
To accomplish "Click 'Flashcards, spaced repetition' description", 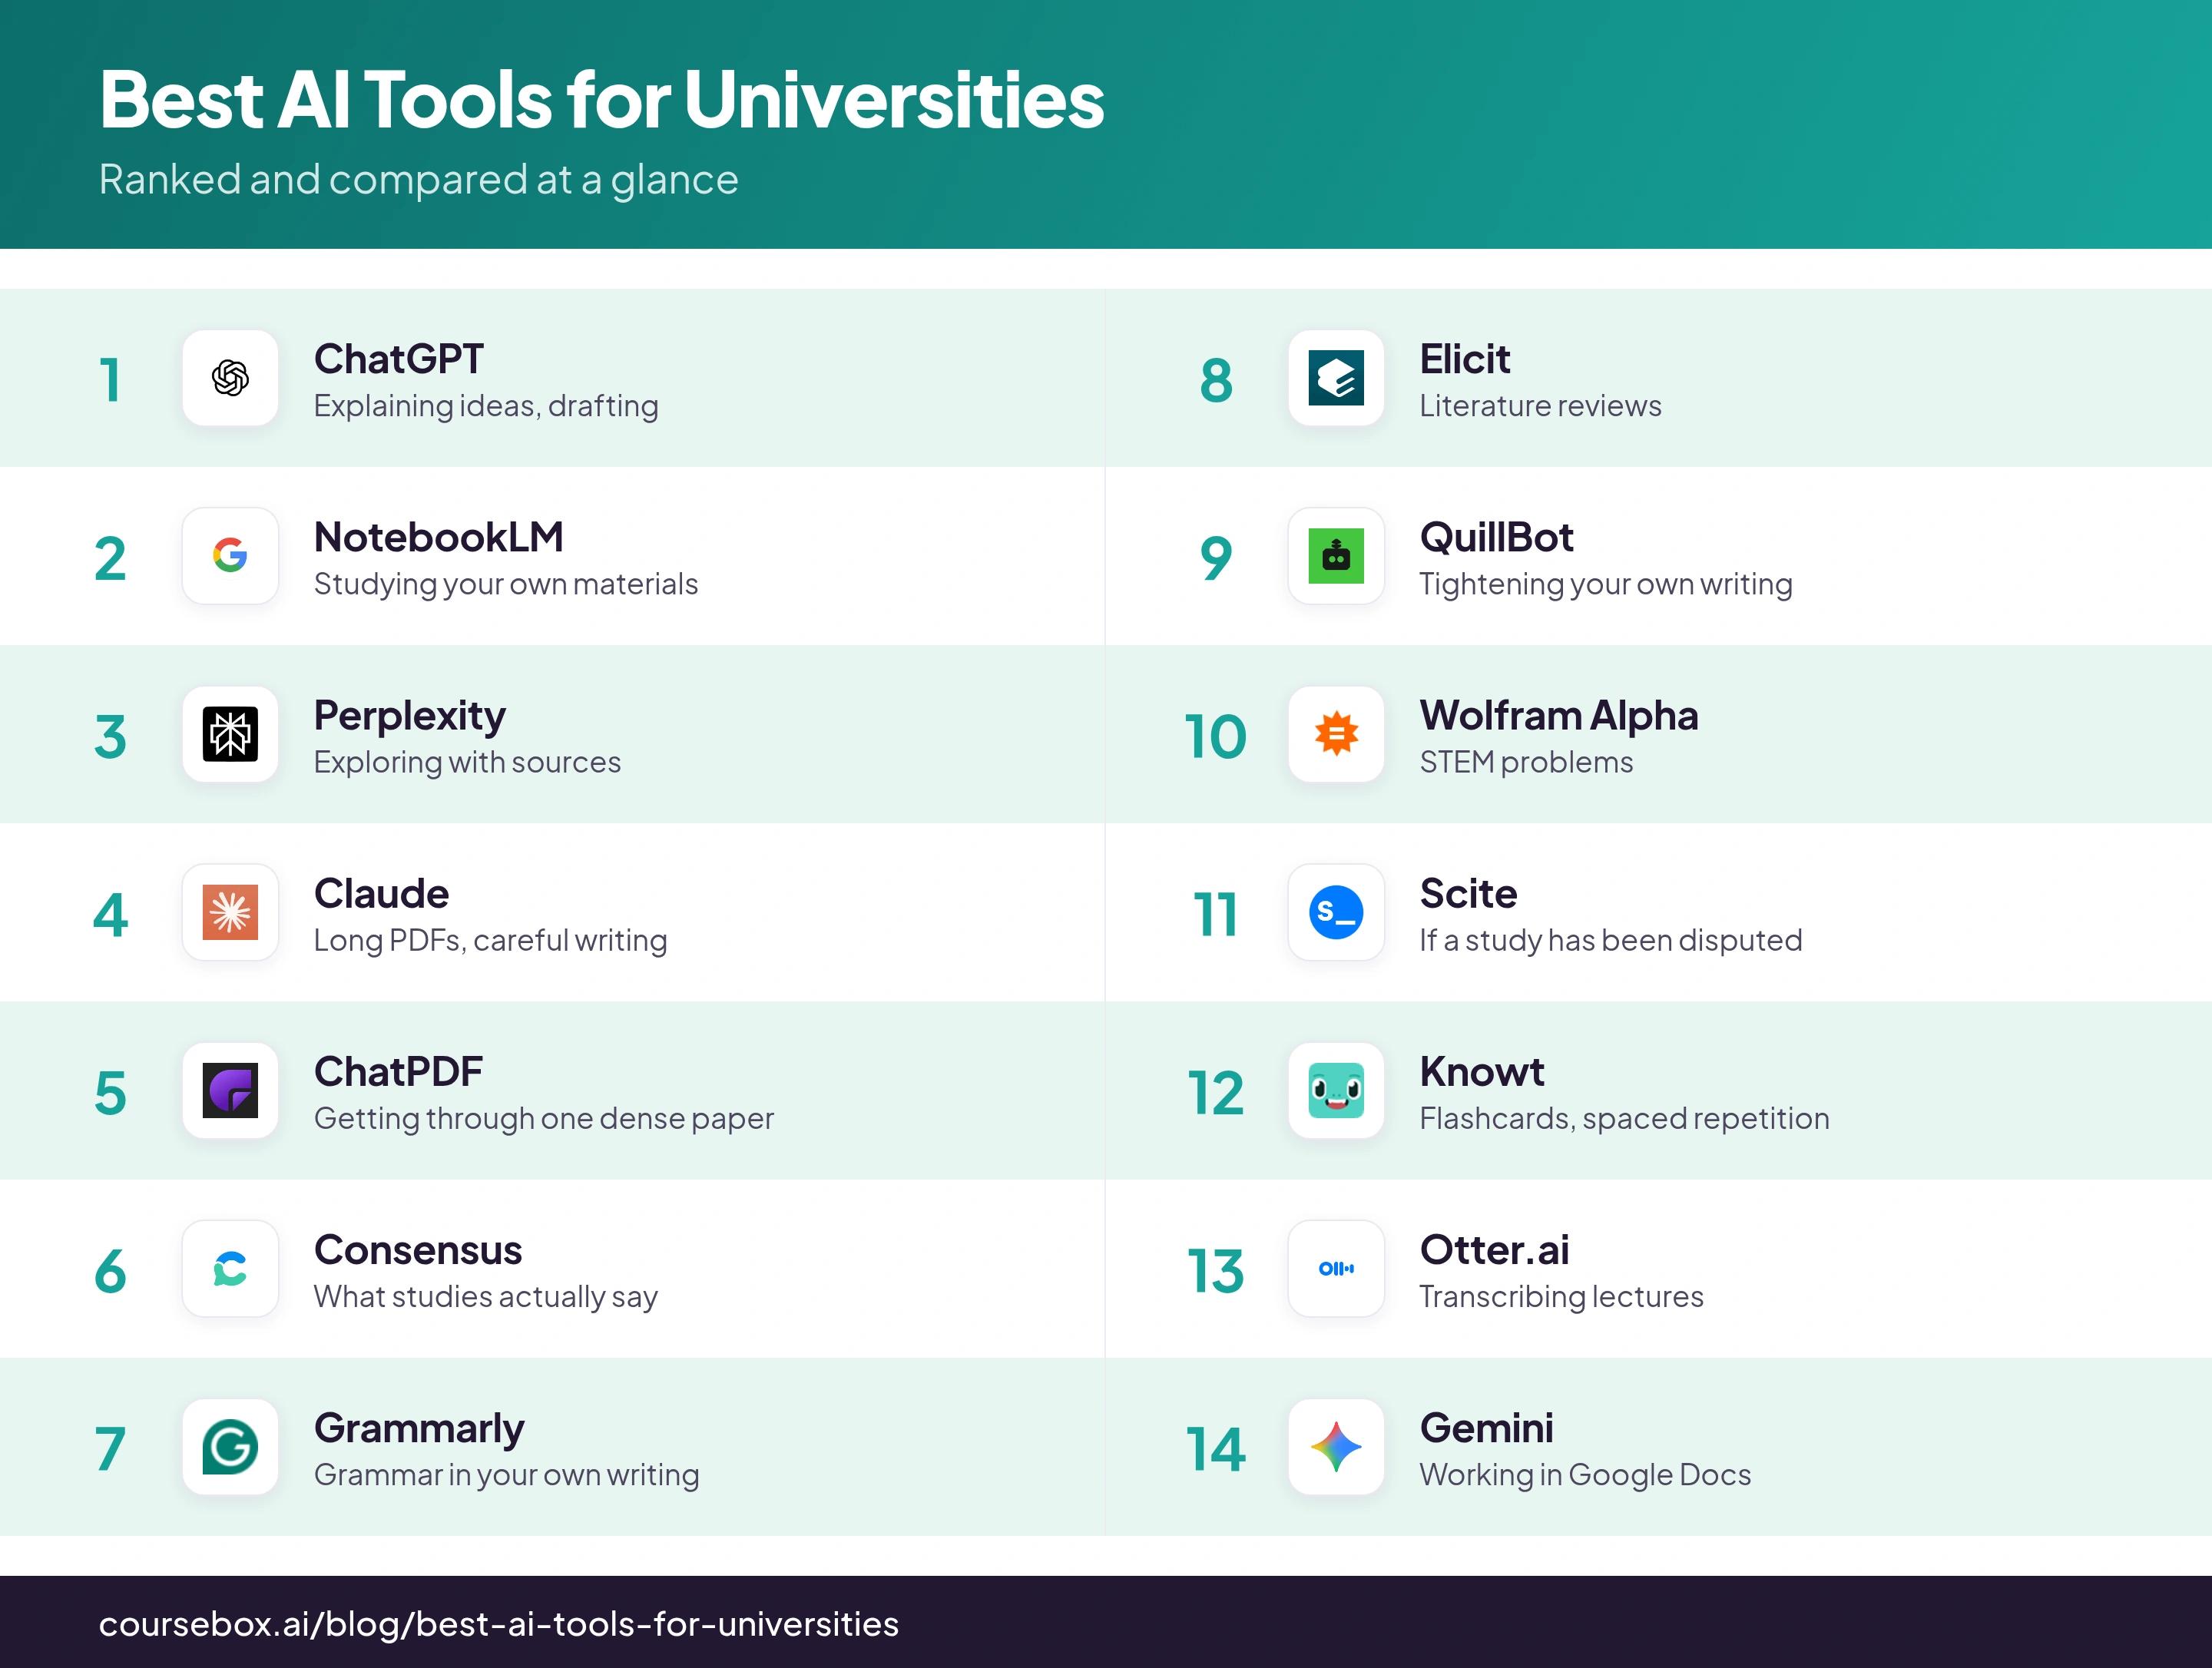I will pyautogui.click(x=1625, y=1118).
